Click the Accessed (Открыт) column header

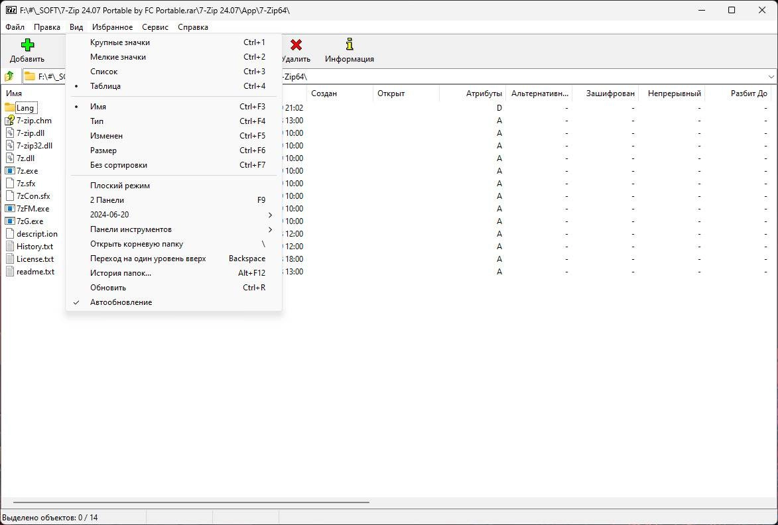tap(406, 93)
